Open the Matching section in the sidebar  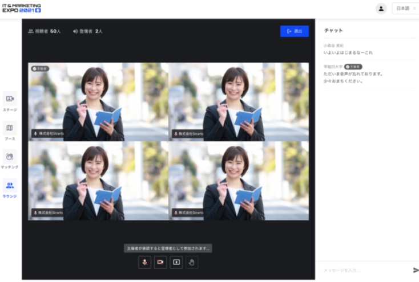10,160
